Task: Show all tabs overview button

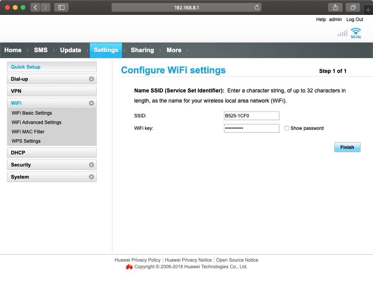Action: point(353,7)
